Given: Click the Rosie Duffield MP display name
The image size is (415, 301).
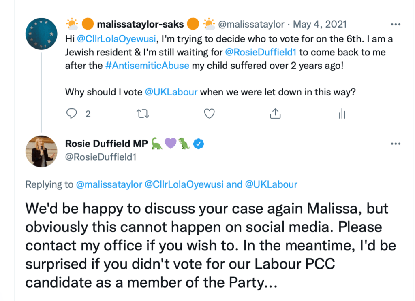Looking at the screenshot, I should pos(106,144).
